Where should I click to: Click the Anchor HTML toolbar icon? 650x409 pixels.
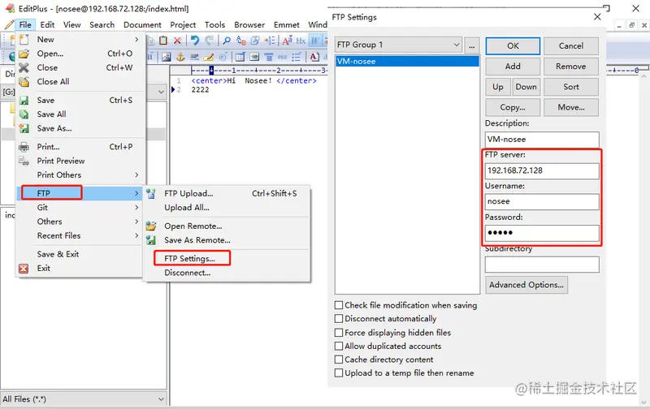[x=180, y=57]
